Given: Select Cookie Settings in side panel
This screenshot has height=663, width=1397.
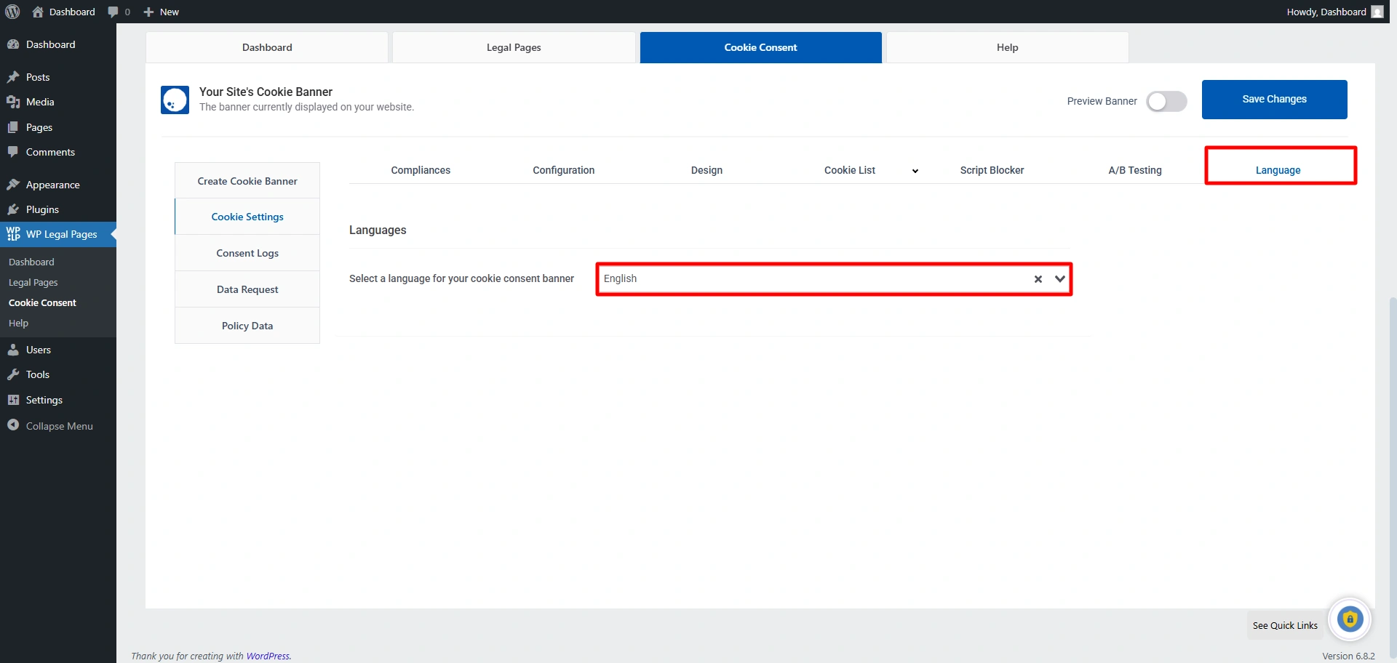Looking at the screenshot, I should [x=247, y=217].
